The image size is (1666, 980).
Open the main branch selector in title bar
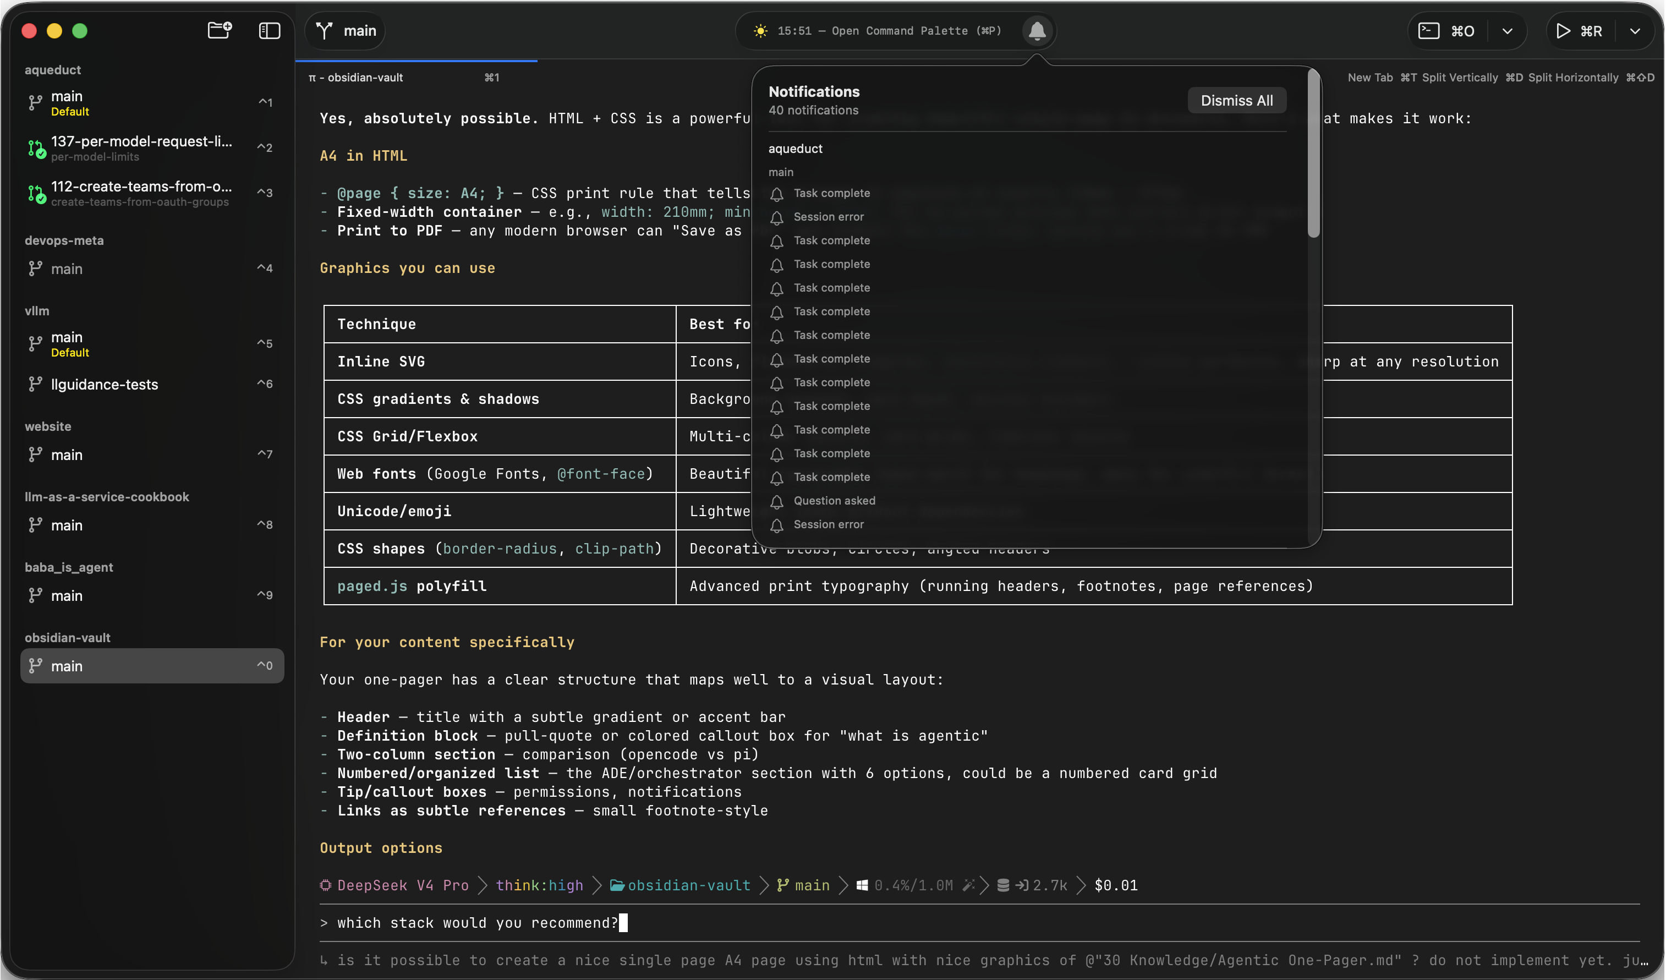point(347,30)
